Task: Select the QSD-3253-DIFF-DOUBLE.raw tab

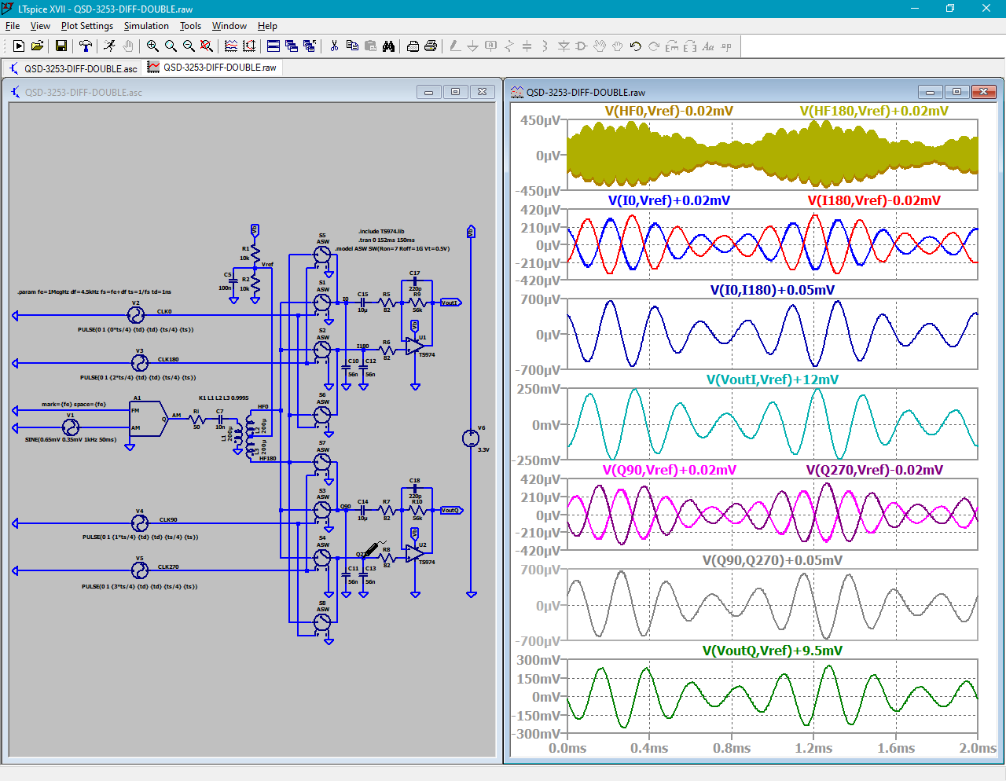Action: [x=212, y=68]
